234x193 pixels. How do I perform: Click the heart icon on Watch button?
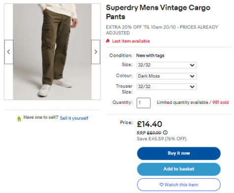point(162,185)
